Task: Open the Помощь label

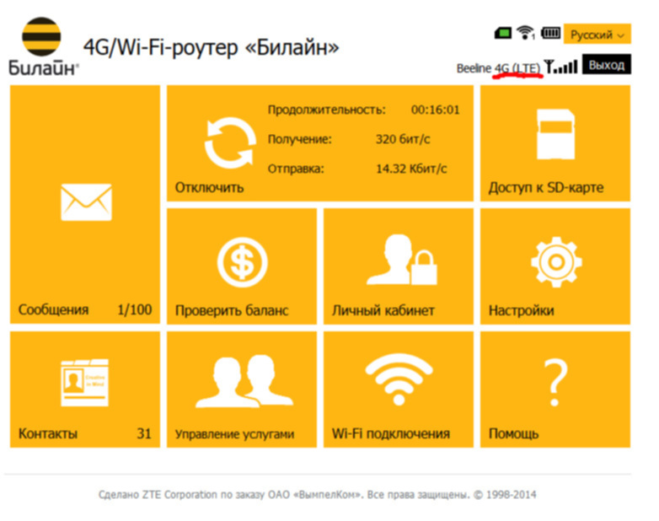Action: [x=513, y=433]
